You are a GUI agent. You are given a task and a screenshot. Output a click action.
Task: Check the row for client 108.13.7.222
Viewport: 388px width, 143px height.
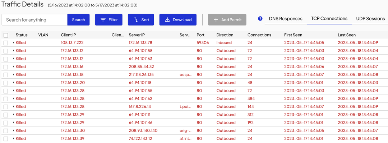coord(6,43)
